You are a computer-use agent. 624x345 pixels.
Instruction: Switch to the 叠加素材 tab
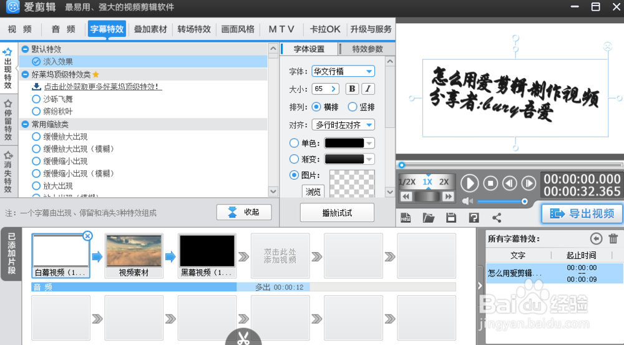150,29
